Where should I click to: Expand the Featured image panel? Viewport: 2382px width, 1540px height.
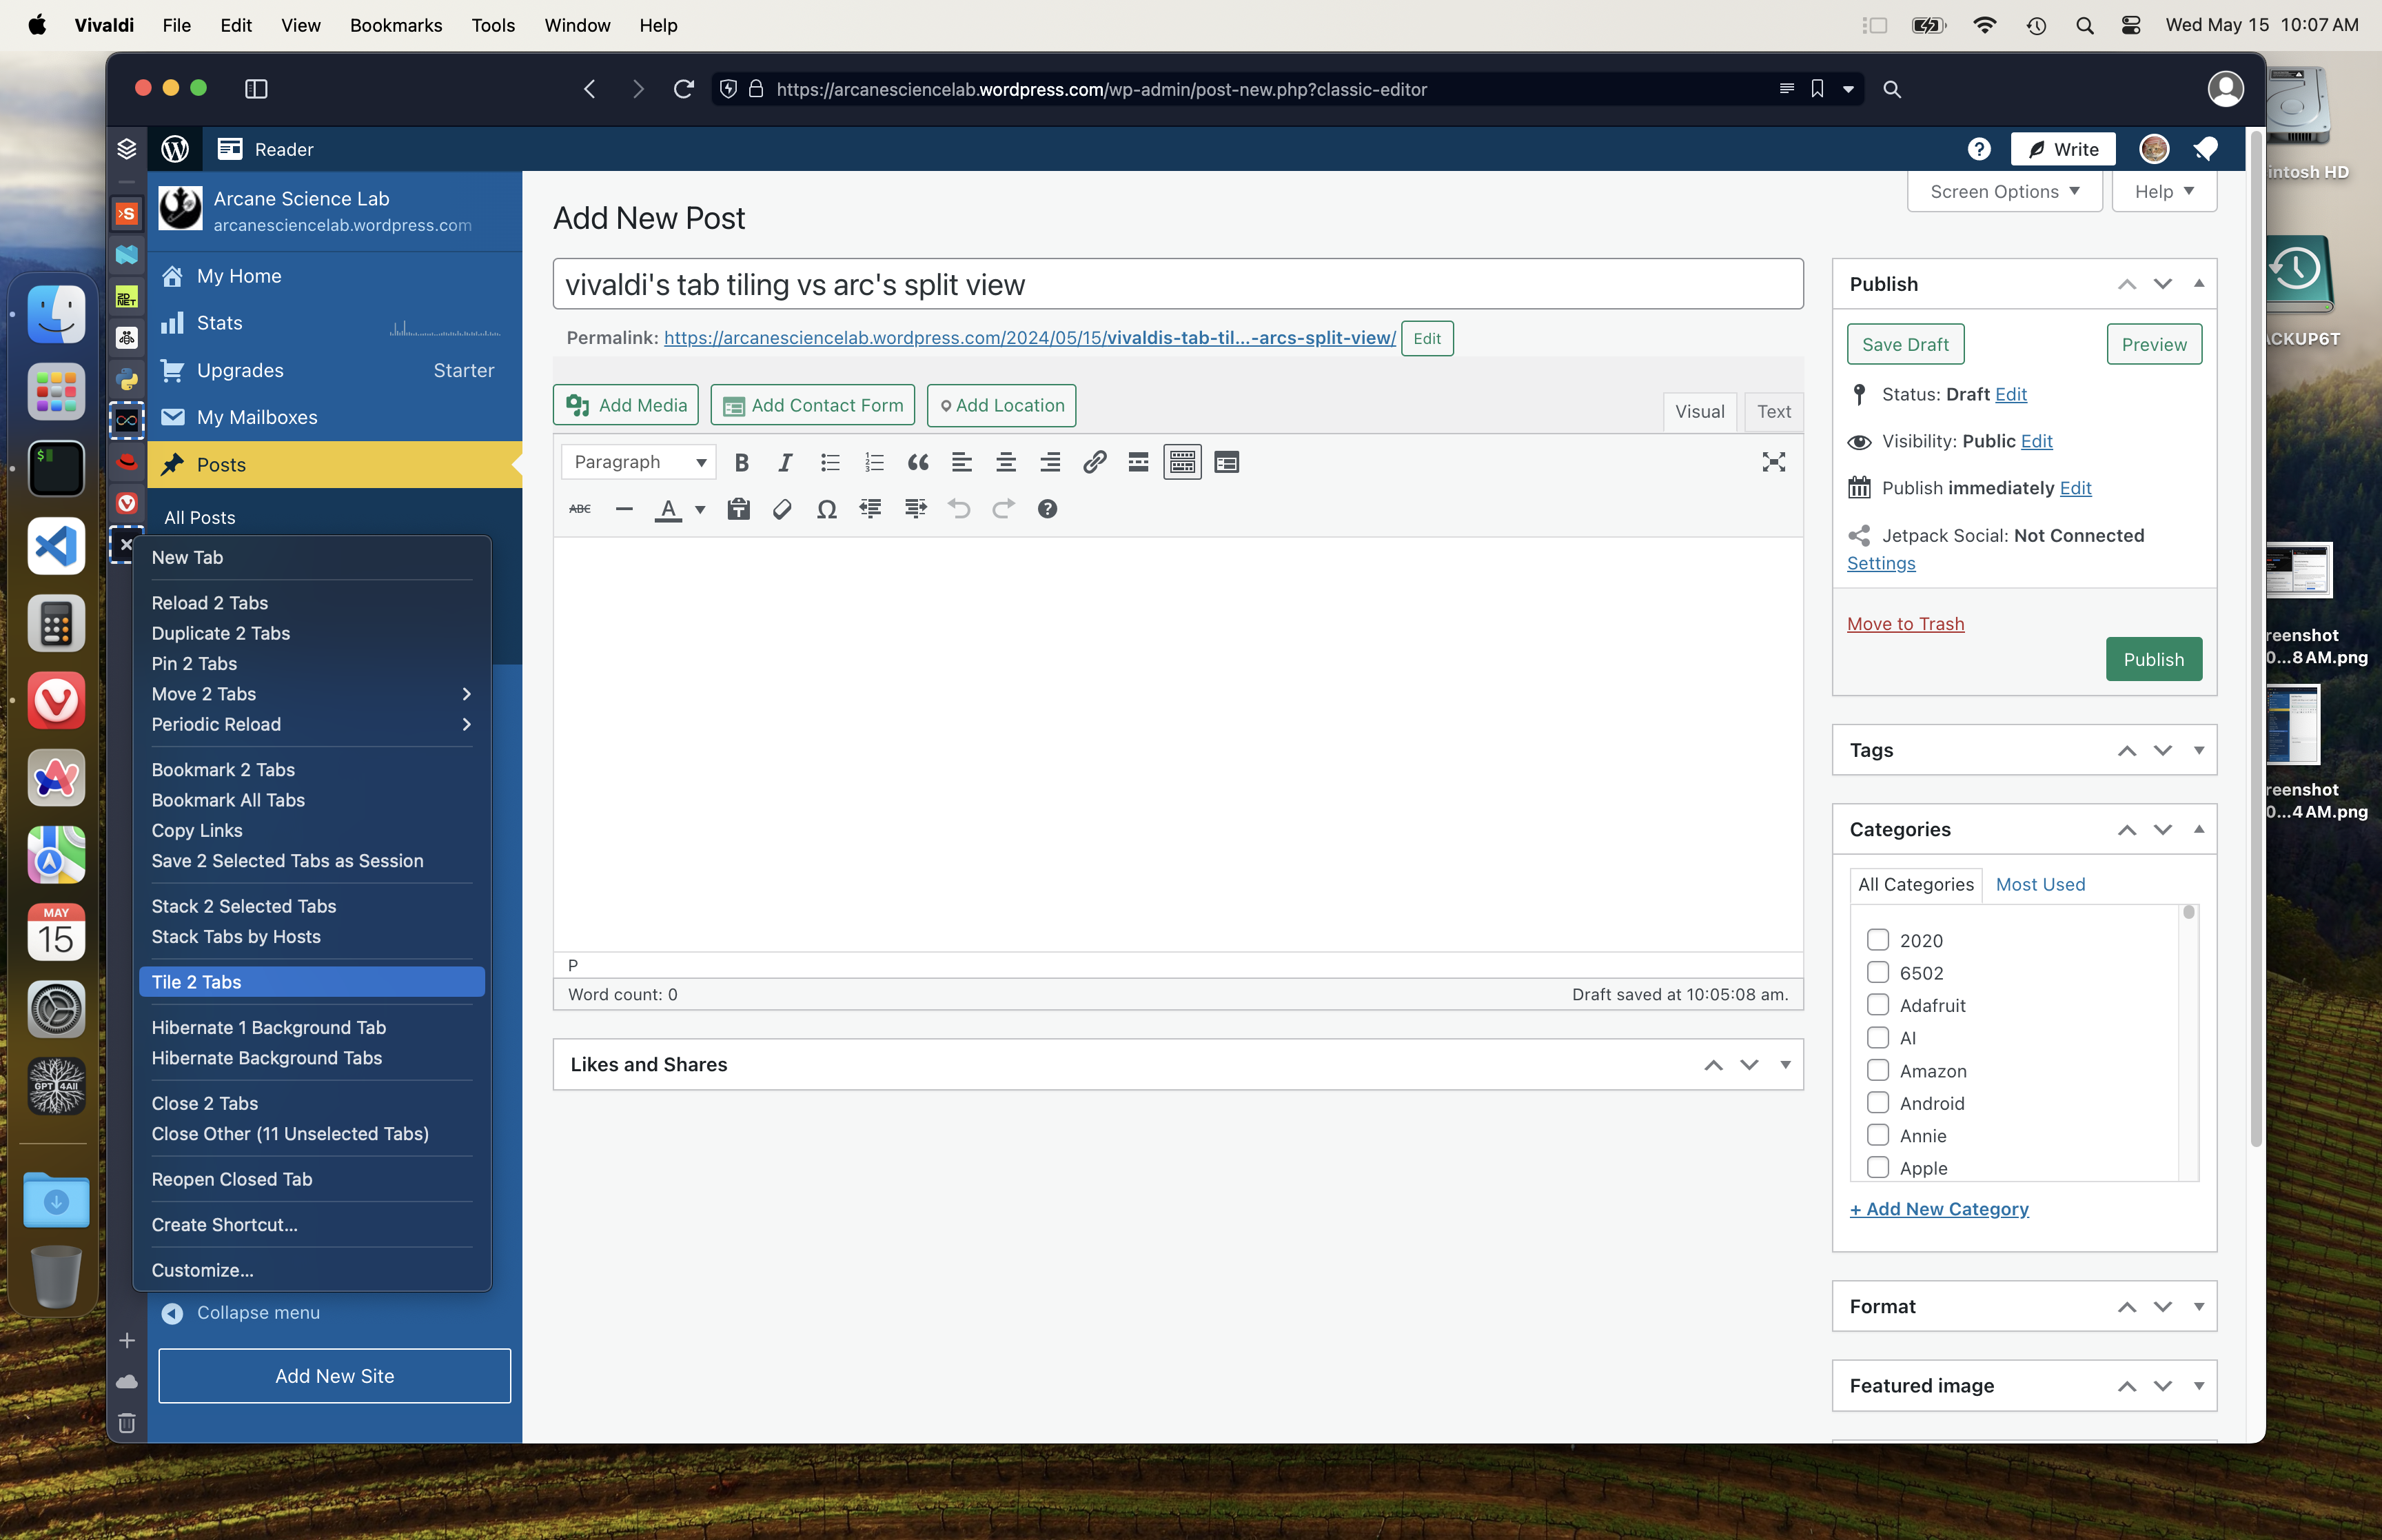pos(2198,1386)
